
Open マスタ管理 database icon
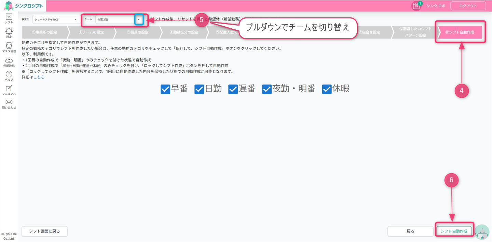click(x=9, y=46)
